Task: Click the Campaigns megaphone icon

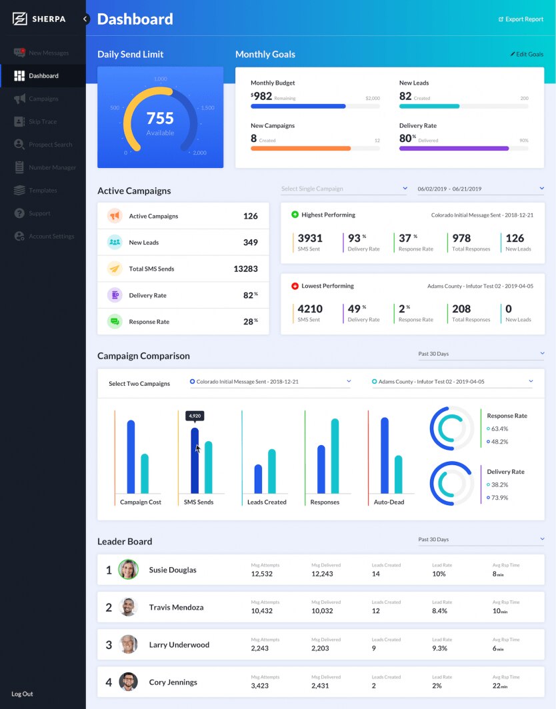Action: [x=19, y=99]
